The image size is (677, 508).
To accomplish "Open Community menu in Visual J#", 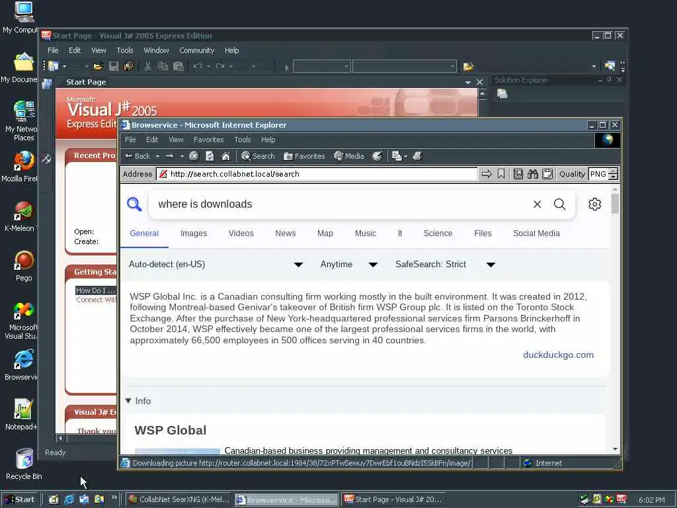I will 197,50.
